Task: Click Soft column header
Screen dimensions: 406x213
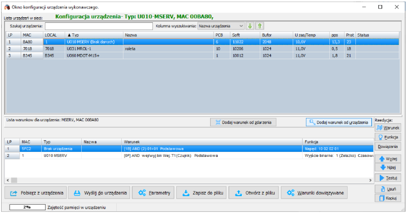Action: 245,35
